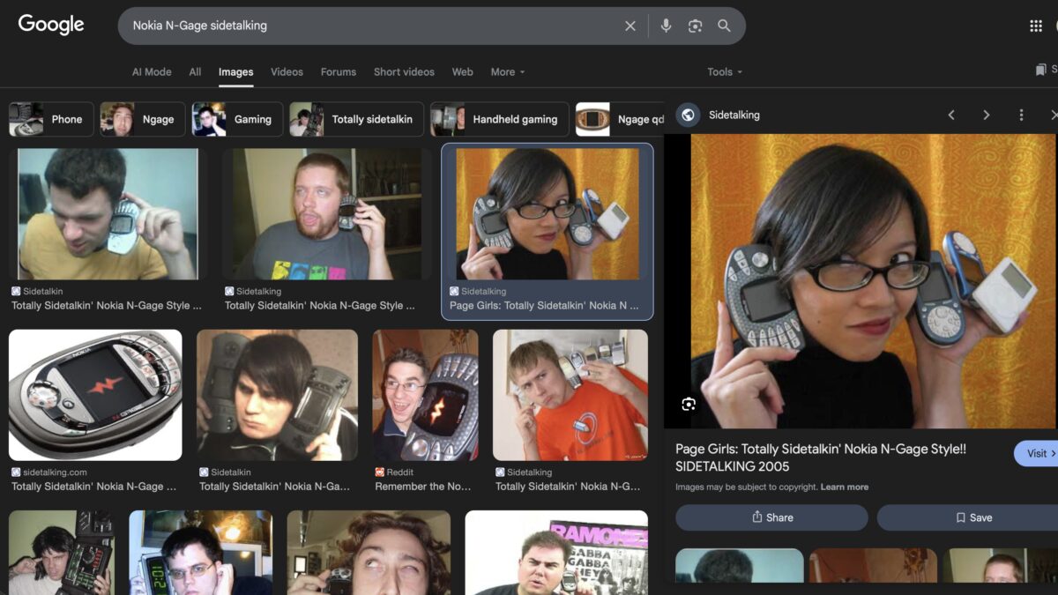This screenshot has height=595, width=1058.
Task: Click the magnifying glass search button
Action: tap(724, 26)
